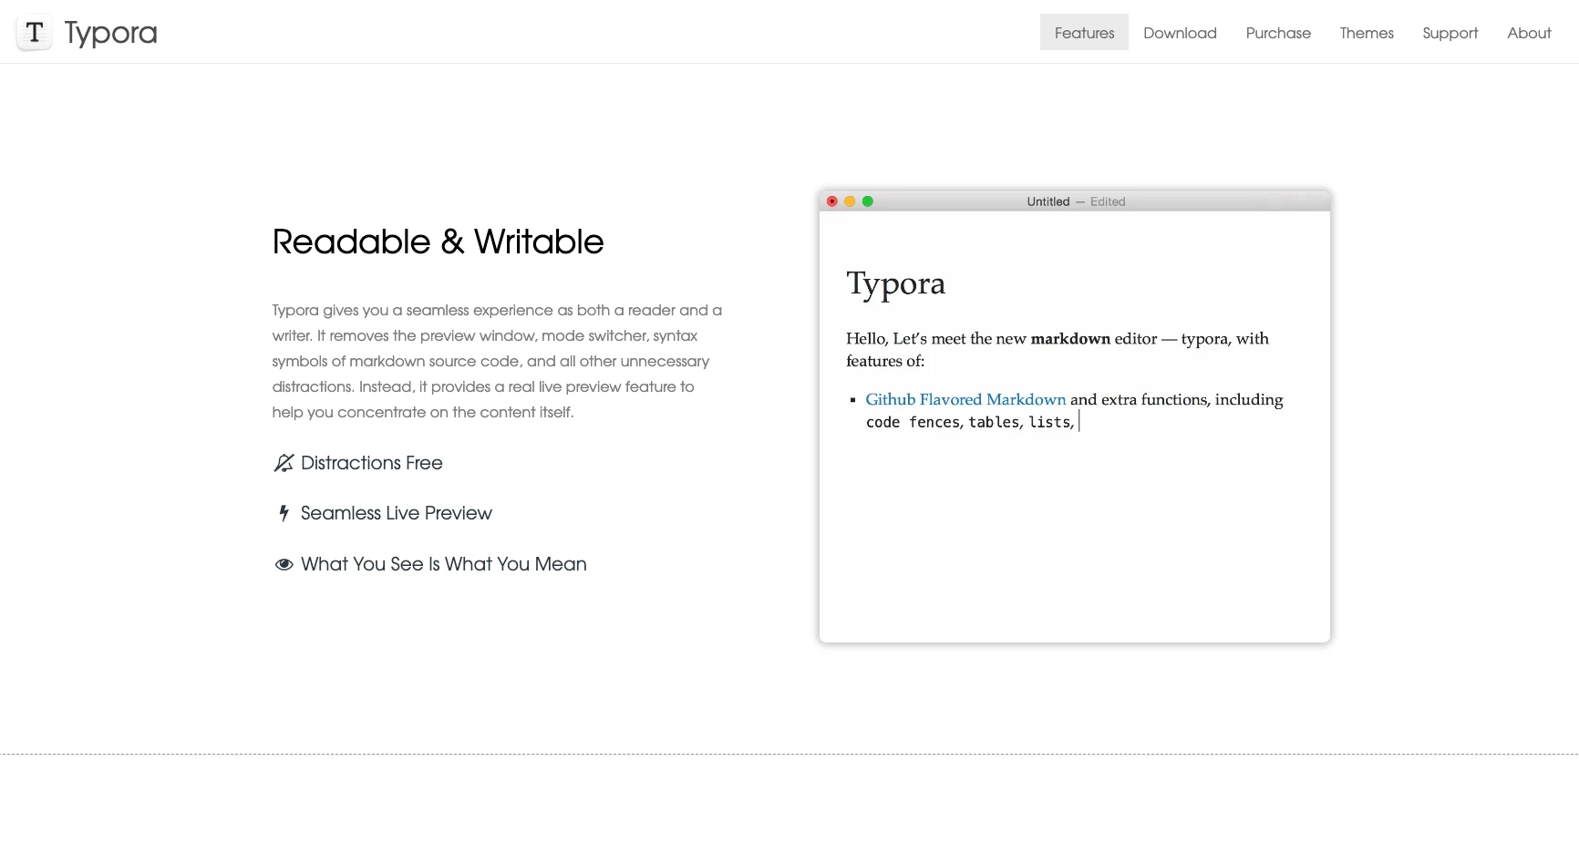
Task: Follow the Github Flavored Markdown link
Action: (965, 399)
